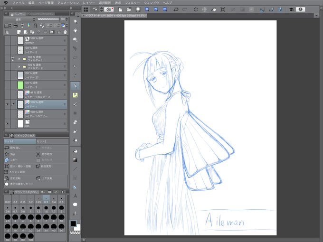Screen dimensions: 323x242
Task: Switch to セット2 tab in Quick Access
Action: click(x=52, y=141)
